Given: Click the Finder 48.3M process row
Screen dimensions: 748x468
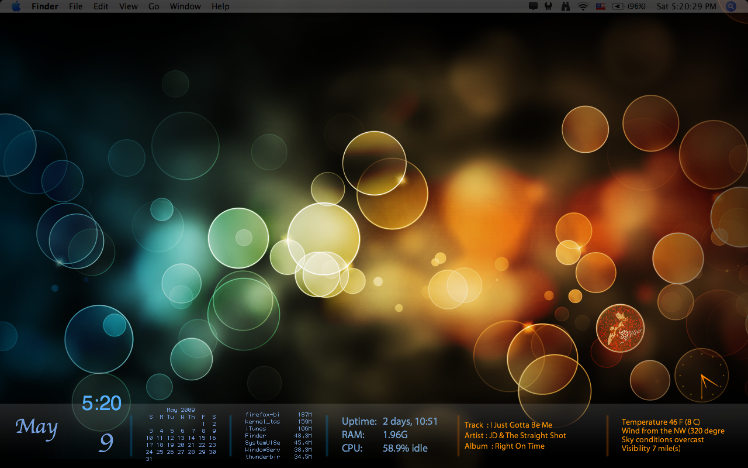Looking at the screenshot, I should tap(278, 436).
